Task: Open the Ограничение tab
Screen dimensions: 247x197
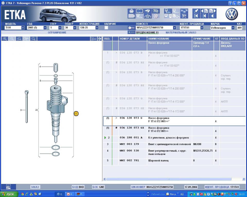Action: point(57,33)
